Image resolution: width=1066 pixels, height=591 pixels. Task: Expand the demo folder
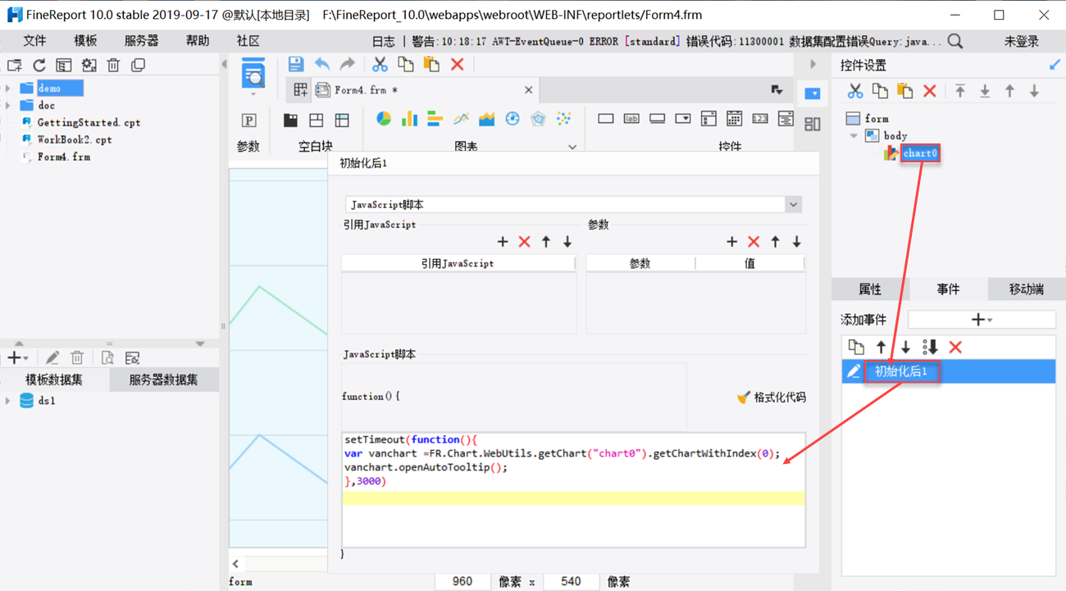pyautogui.click(x=8, y=89)
